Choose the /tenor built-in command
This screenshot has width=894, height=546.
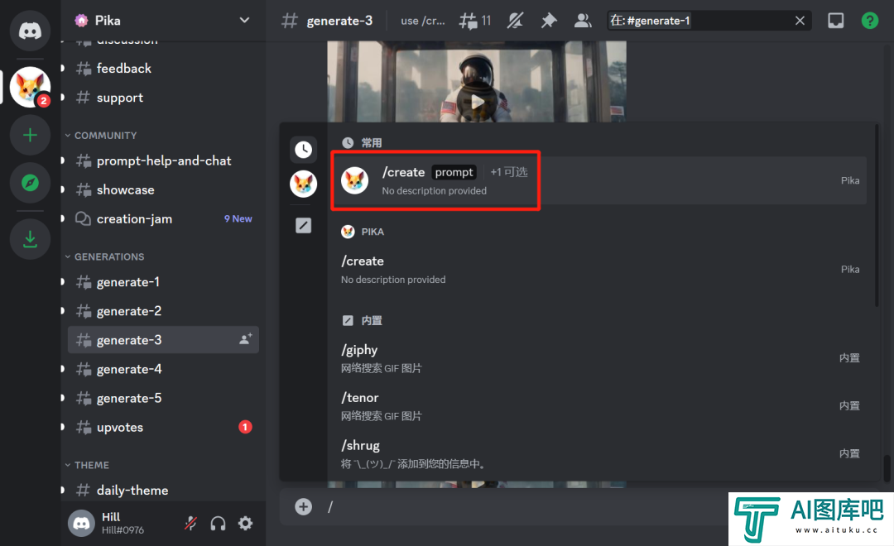600,406
